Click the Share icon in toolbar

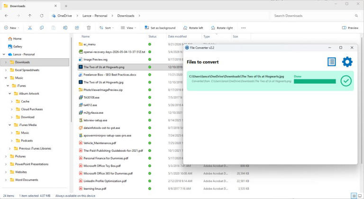pos(77,28)
